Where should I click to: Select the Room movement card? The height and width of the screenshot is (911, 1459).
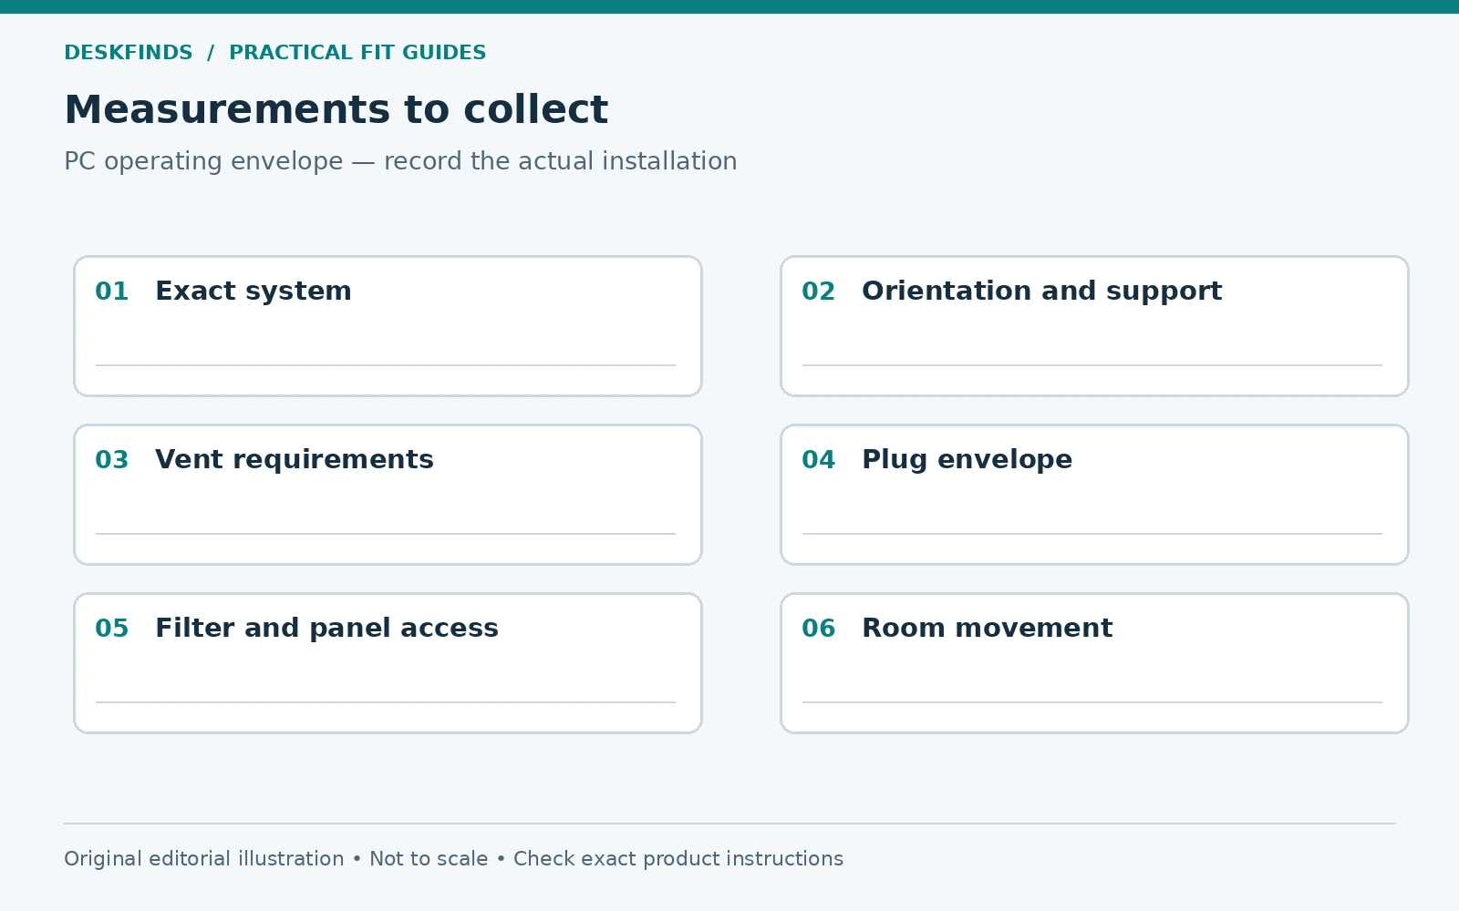pos(1094,663)
